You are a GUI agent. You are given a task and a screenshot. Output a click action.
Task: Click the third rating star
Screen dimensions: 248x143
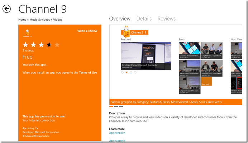pos(41,45)
